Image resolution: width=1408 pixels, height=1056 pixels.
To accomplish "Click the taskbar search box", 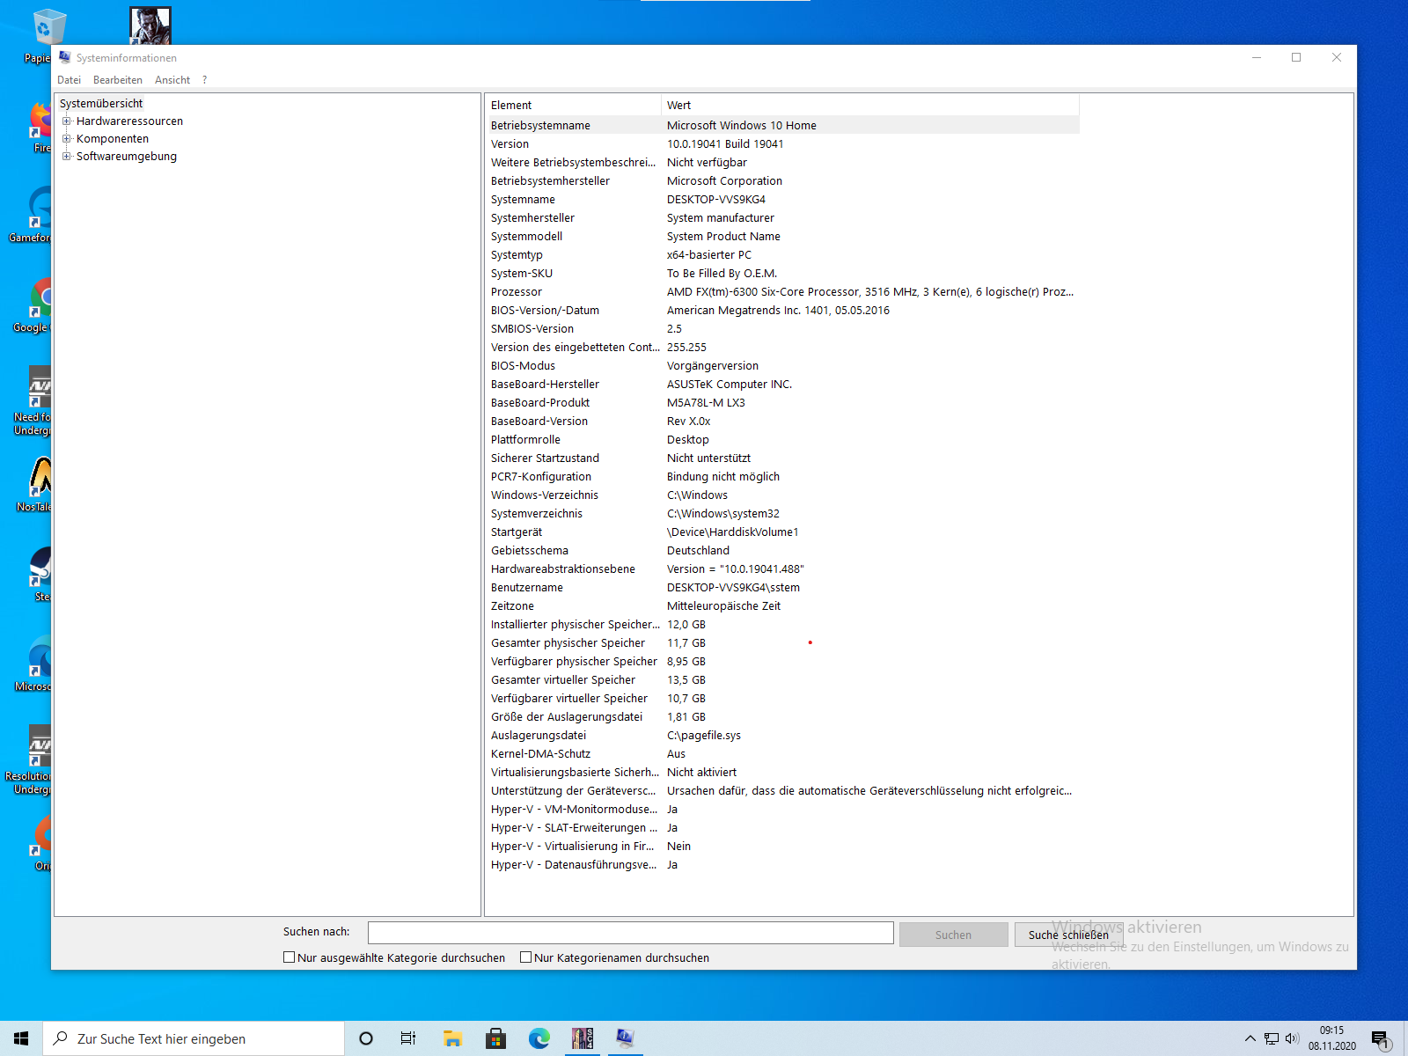I will pos(194,1038).
